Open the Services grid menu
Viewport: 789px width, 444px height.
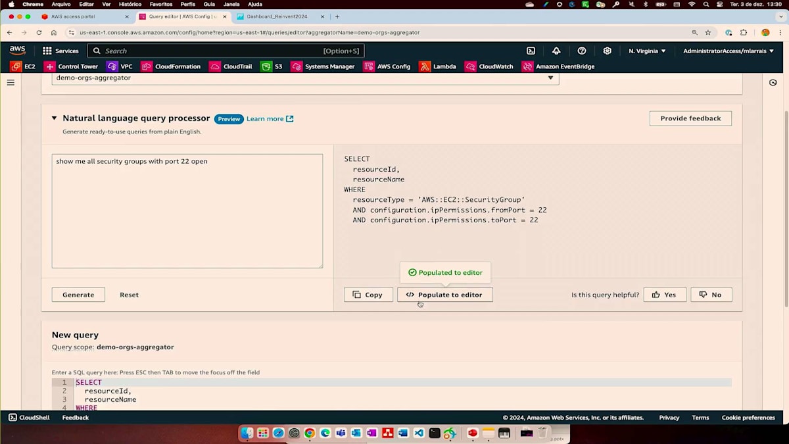[60, 51]
